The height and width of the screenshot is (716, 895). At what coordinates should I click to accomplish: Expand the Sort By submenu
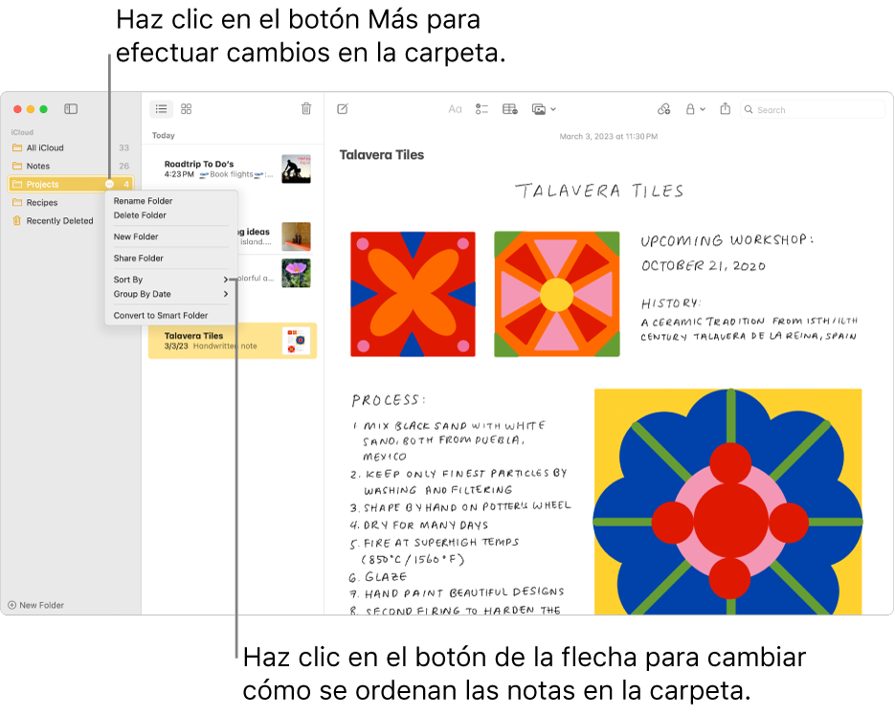pyautogui.click(x=170, y=280)
